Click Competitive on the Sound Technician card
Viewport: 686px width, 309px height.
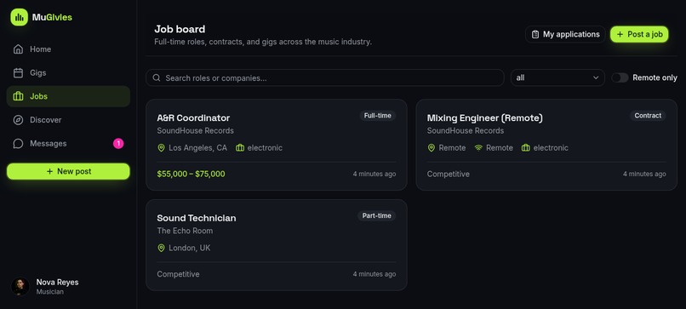179,274
